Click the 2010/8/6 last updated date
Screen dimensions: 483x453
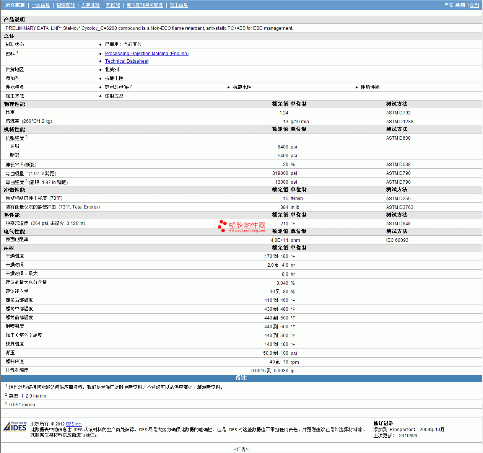(408, 436)
